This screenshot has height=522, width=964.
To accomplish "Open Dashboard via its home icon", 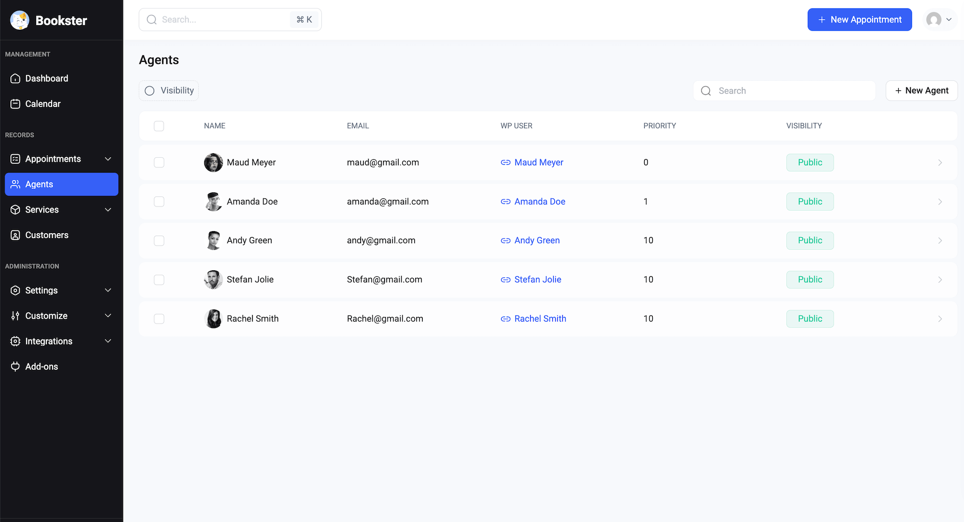I will (x=16, y=78).
